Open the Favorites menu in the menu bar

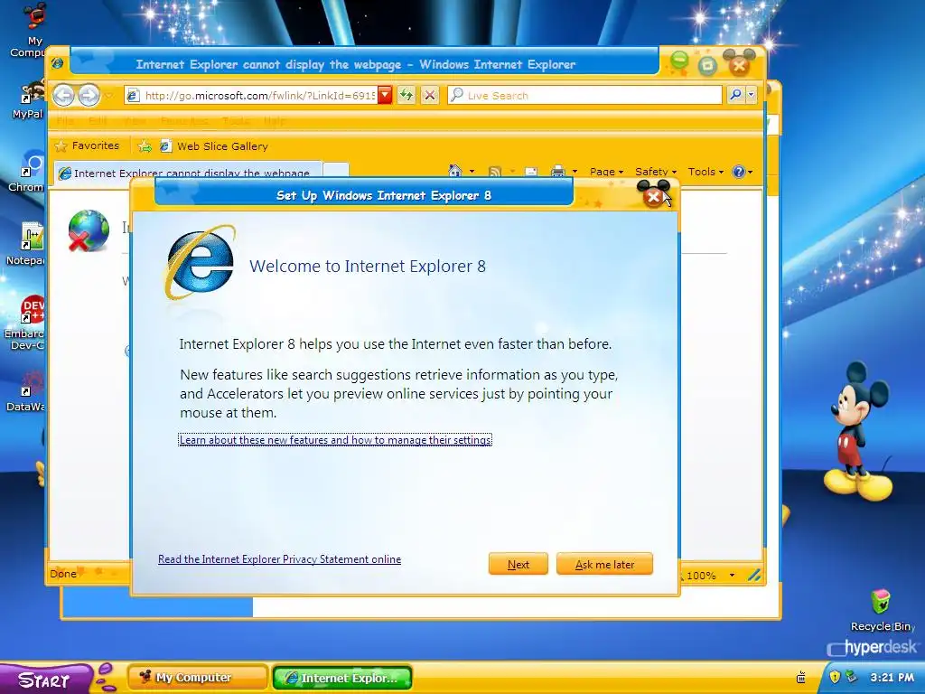pyautogui.click(x=184, y=121)
